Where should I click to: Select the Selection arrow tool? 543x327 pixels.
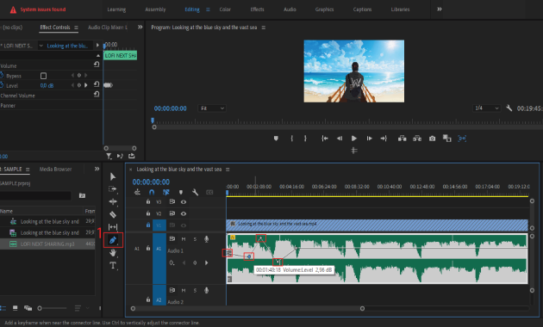coord(113,176)
